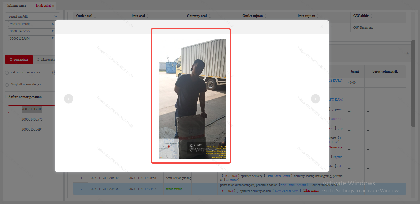Select order 200337112108 in daftar nomor pesanan
Image resolution: width=420 pixels, height=204 pixels.
32,109
